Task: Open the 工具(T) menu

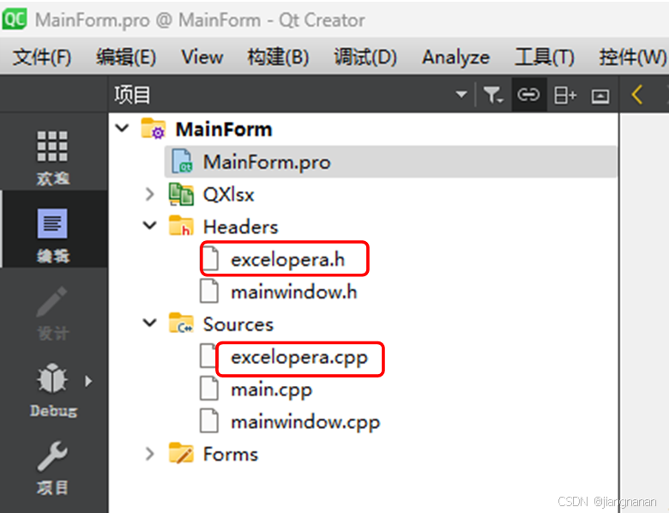Action: click(545, 57)
